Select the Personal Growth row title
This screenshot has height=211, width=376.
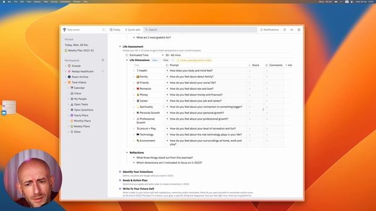click(x=150, y=113)
